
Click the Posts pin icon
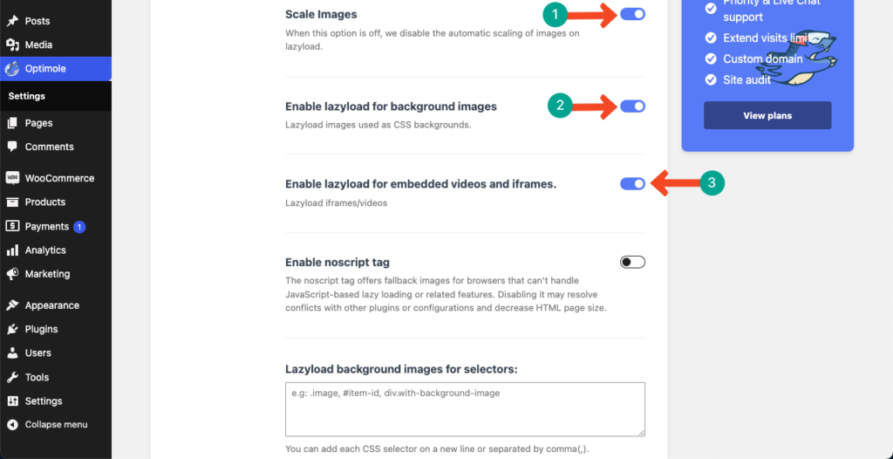pyautogui.click(x=12, y=21)
